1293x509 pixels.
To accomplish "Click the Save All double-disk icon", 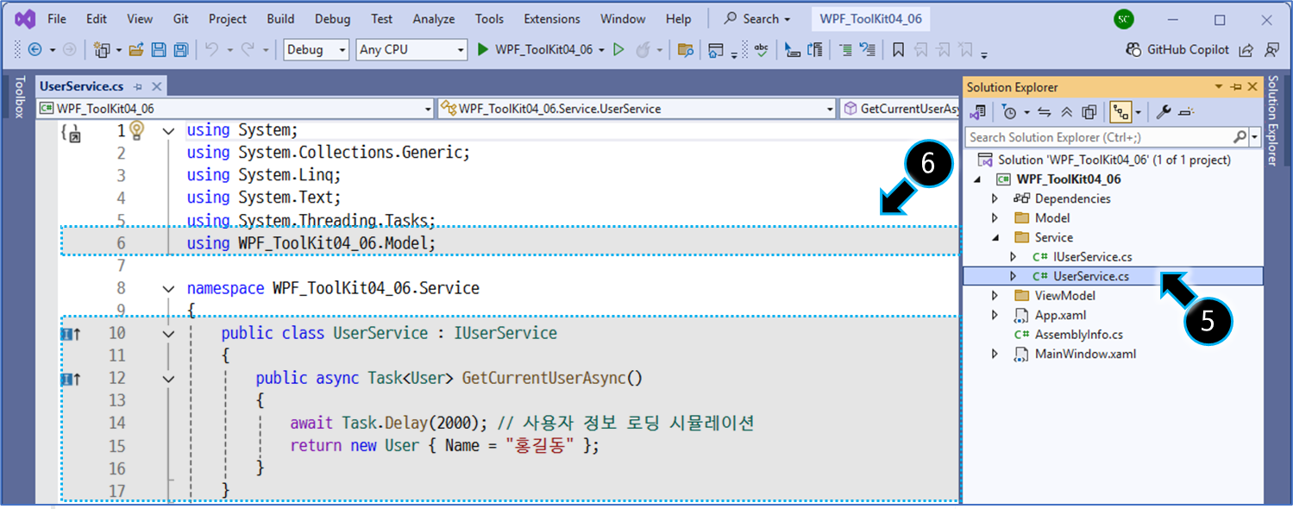I will tap(181, 50).
